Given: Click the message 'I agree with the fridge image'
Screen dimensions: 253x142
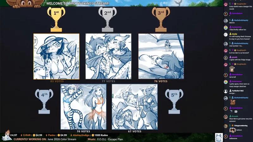Looking at the screenshot, I should (240, 60).
